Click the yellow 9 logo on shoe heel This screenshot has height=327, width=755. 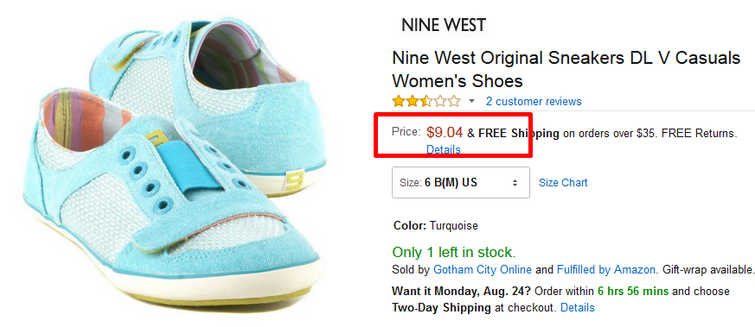click(291, 182)
